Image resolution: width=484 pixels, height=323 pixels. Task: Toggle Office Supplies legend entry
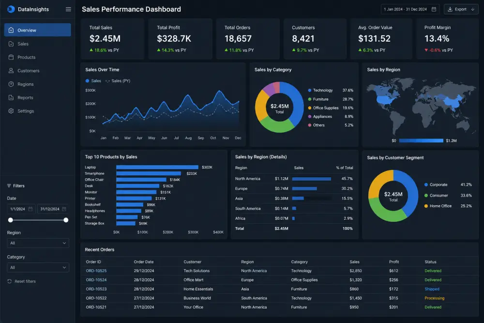(x=331, y=108)
